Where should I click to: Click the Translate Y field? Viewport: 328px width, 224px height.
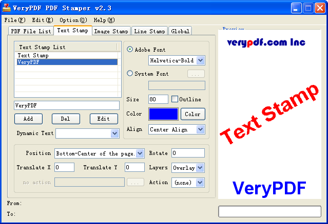pos(134,167)
